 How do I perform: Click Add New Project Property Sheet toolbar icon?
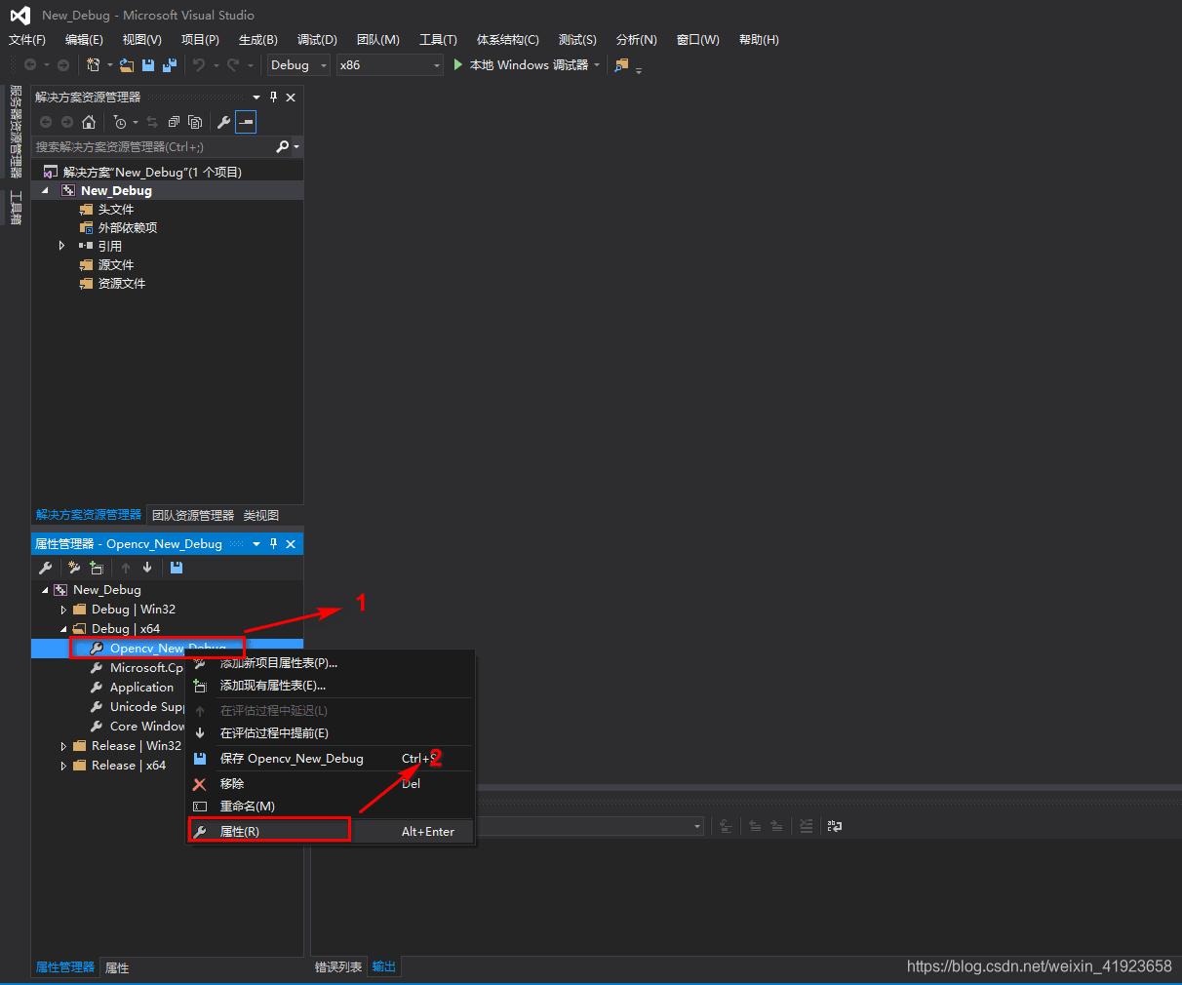(74, 568)
